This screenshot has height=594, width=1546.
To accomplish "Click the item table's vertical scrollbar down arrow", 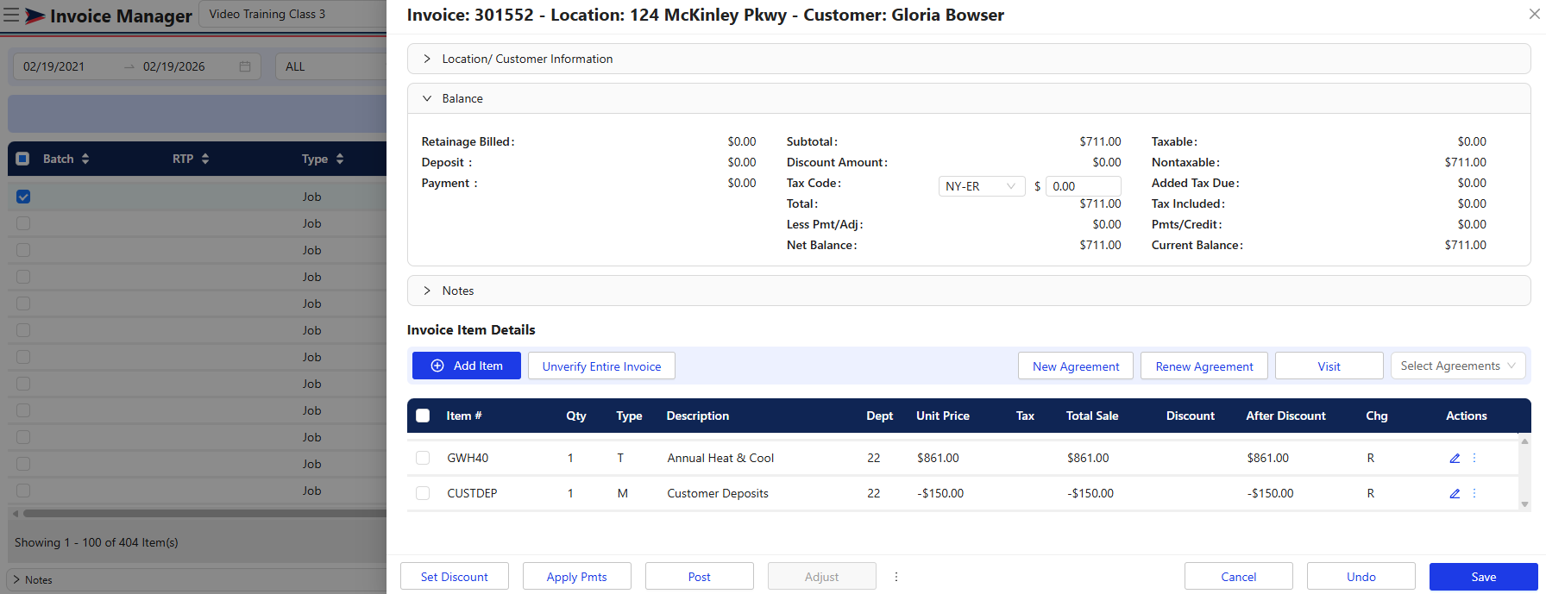I will pos(1524,504).
